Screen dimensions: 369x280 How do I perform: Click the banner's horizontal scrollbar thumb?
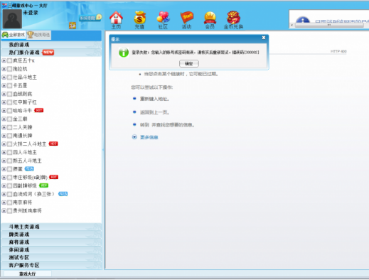(329, 25)
